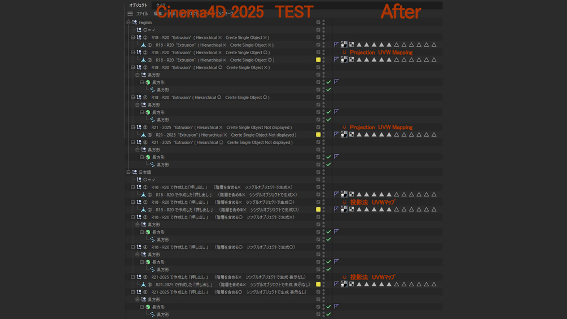Viewport: 567px width, 319px height.
Task: Select null ③ R18 - R20 で作成した「押し出し」階層を含める○
Action: 223,217
